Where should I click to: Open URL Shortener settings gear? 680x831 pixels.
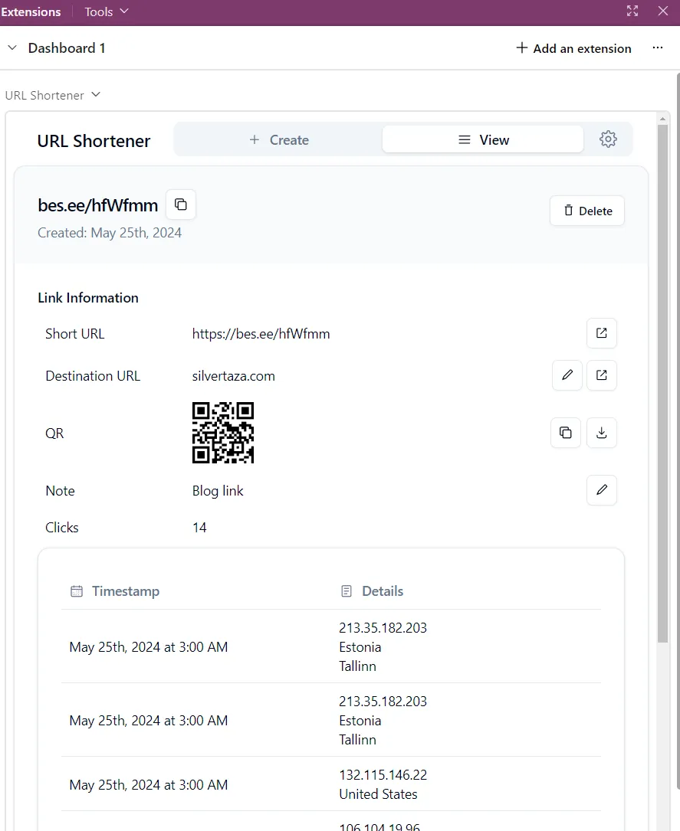click(608, 139)
